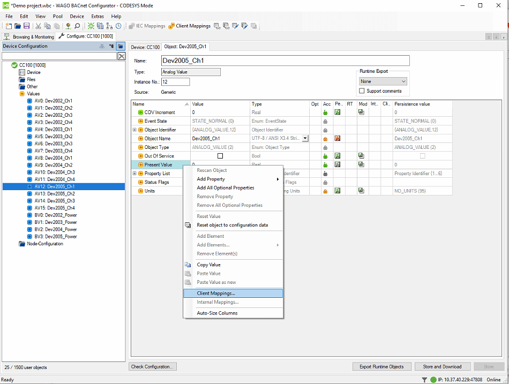
Task: Click the green lock in COV Increment row
Action: [325, 112]
